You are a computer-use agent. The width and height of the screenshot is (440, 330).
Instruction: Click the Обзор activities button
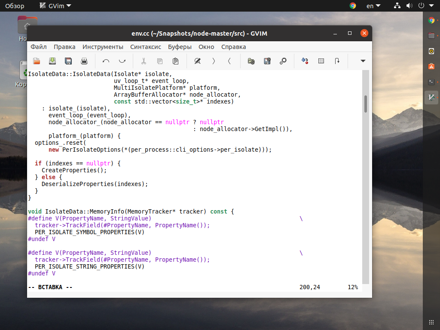(x=15, y=6)
